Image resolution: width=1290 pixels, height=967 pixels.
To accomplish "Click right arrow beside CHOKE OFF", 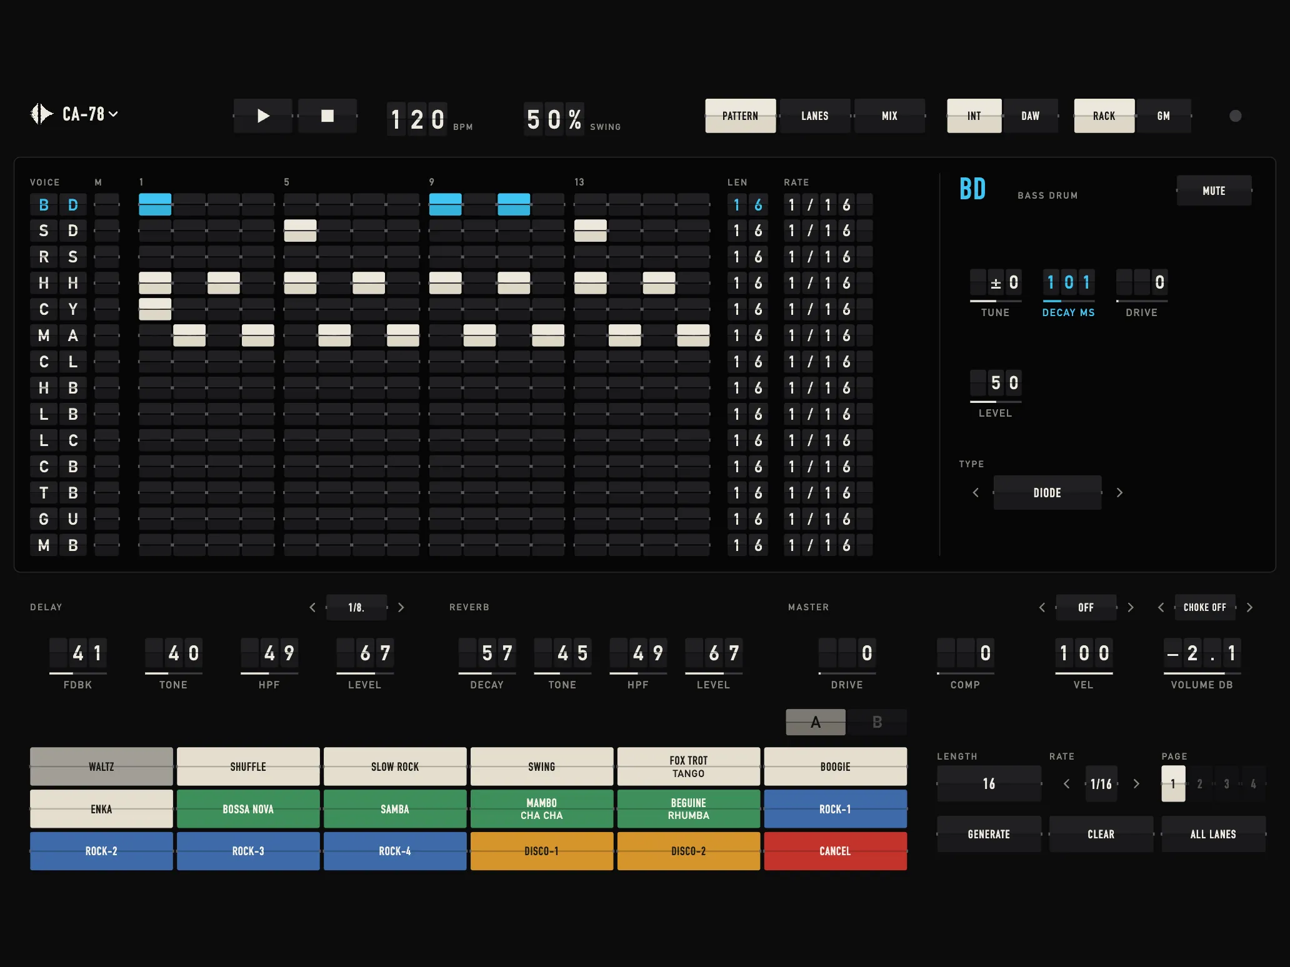I will click(x=1249, y=607).
